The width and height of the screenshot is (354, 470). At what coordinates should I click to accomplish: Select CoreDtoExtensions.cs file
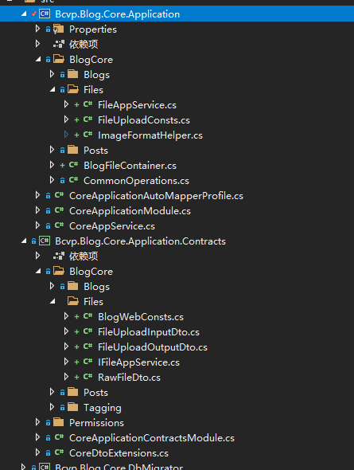point(119,453)
